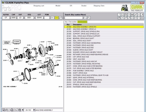Click the advanced search magnifier icon
This screenshot has width=146, height=112.
[89, 18]
